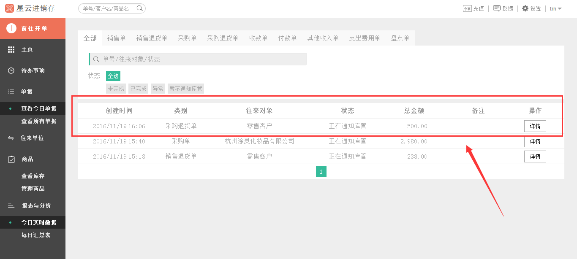Click the 主页 grid icon in sidebar
This screenshot has height=259, width=577.
(11, 50)
